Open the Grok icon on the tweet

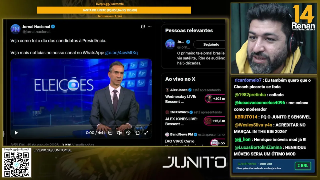[x=143, y=26]
